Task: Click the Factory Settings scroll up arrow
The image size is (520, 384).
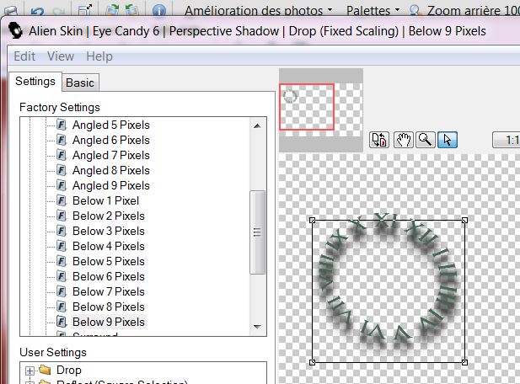Action: (x=257, y=126)
